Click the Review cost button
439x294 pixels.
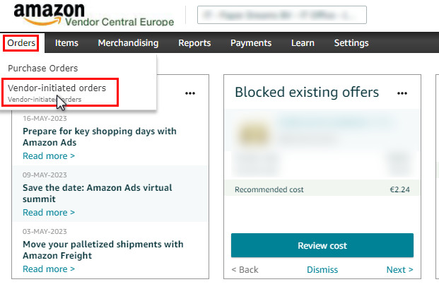(322, 245)
